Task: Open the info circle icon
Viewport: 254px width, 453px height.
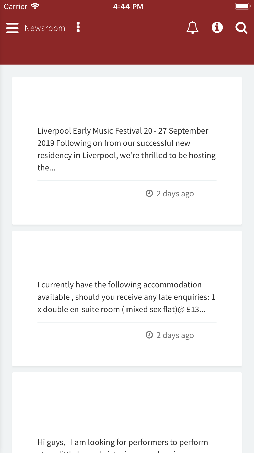Action: click(217, 28)
